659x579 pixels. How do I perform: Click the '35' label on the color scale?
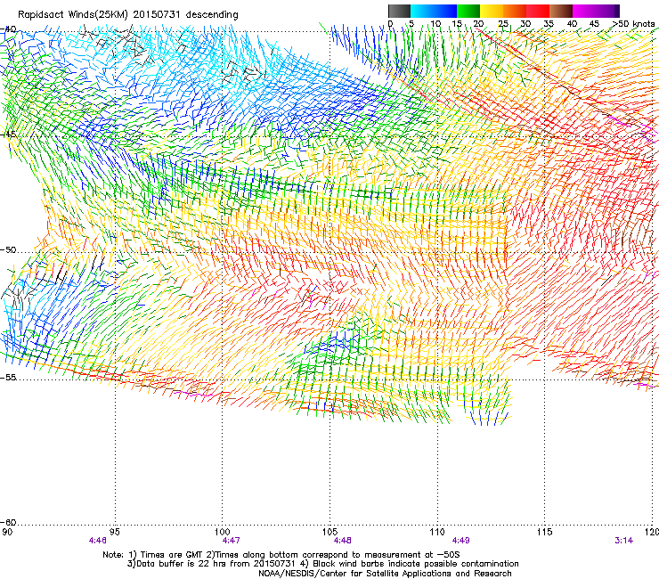point(549,24)
